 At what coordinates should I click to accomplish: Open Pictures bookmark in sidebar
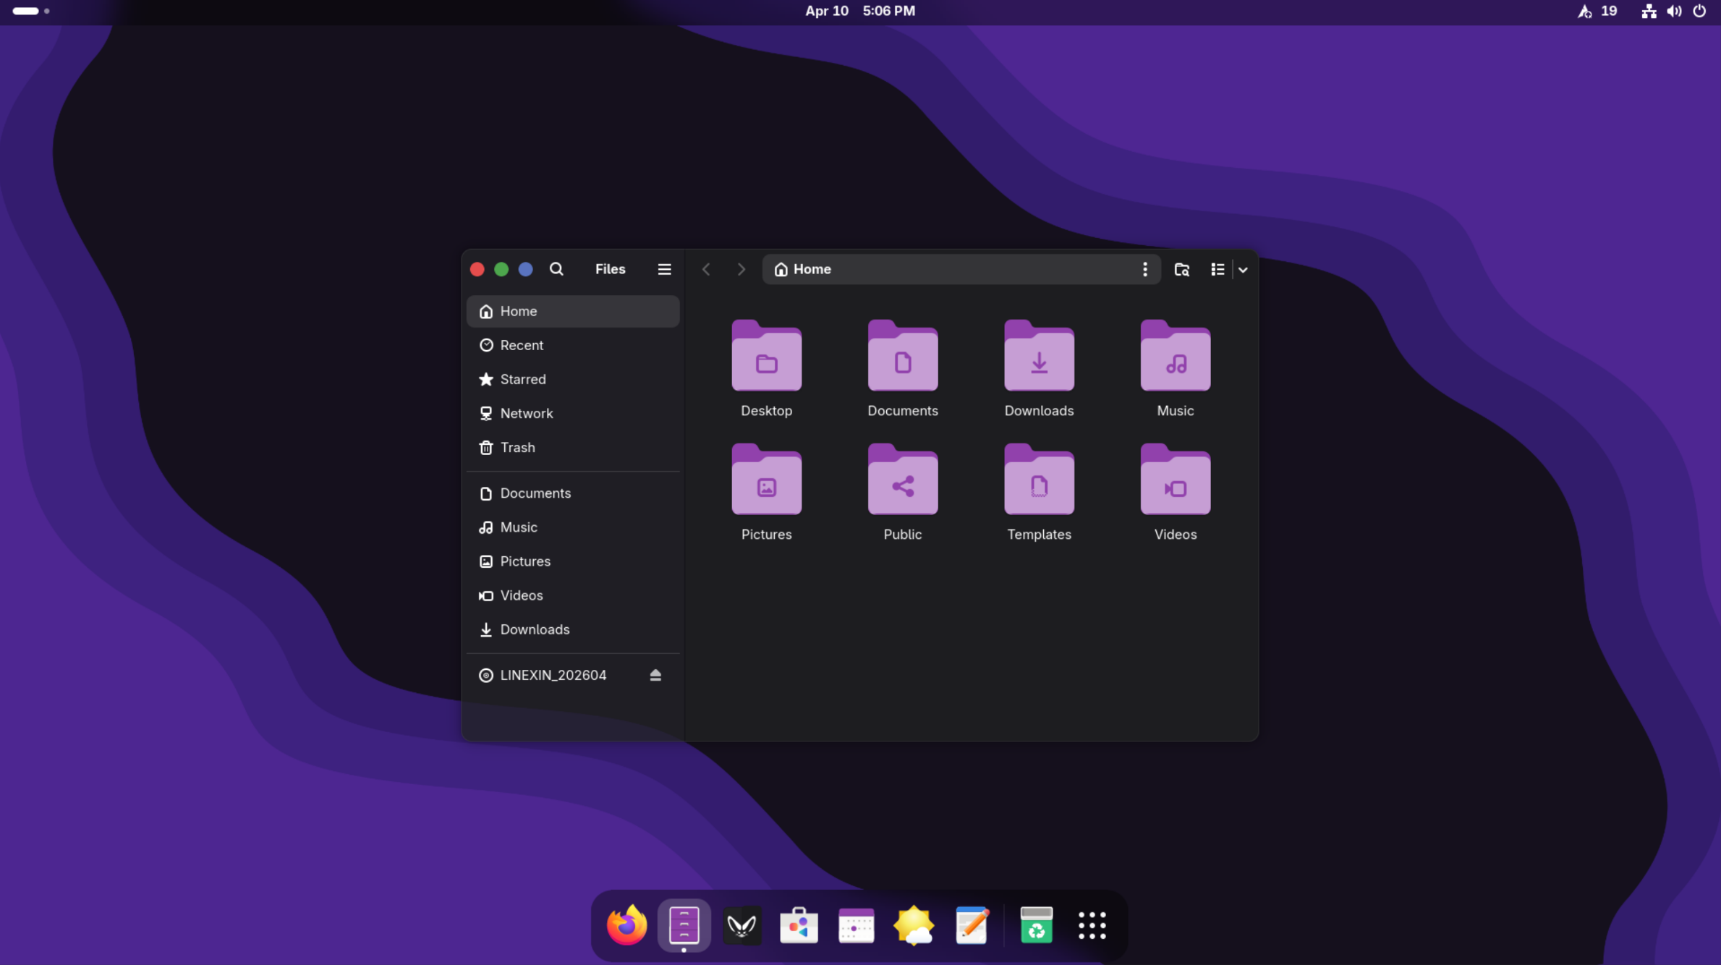click(x=573, y=561)
